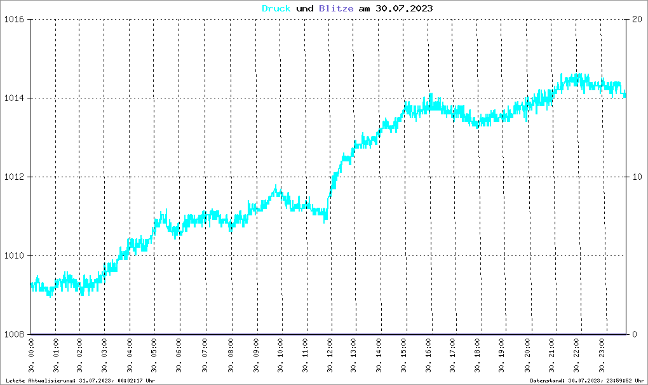Click the "Letzte Aktualisierung" timestamp text
This screenshot has height=385, width=648.
coord(81,381)
